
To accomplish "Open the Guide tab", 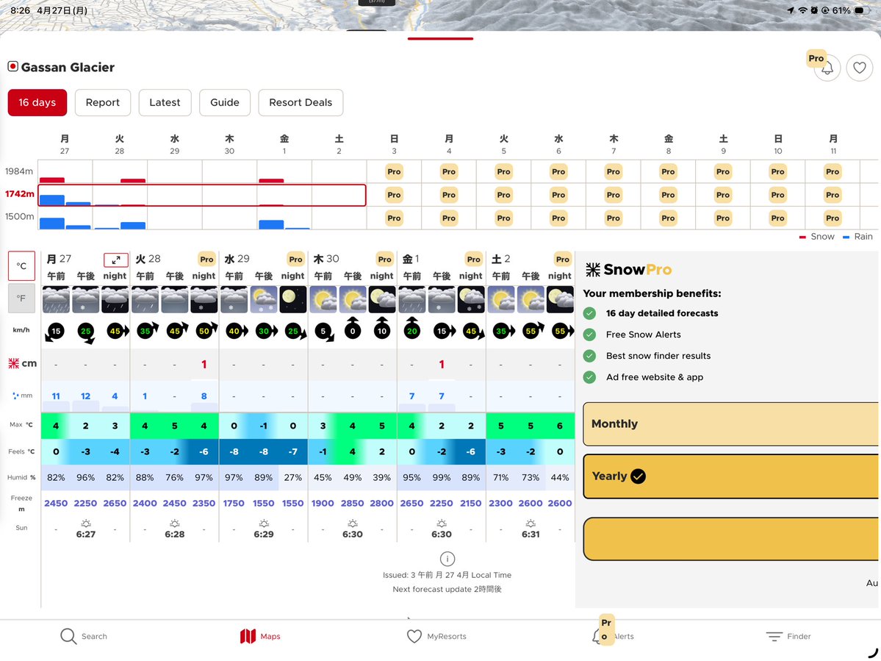I will (225, 102).
